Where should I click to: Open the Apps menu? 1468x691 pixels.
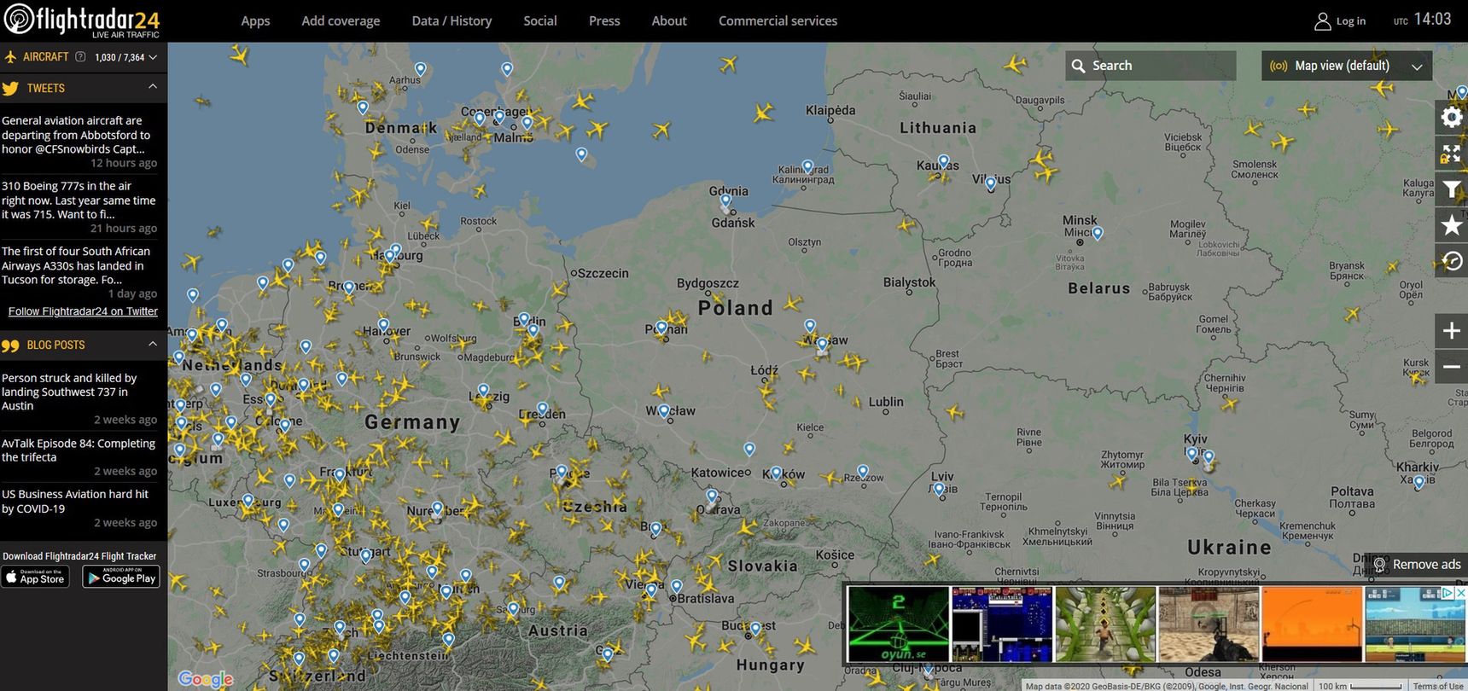point(255,20)
